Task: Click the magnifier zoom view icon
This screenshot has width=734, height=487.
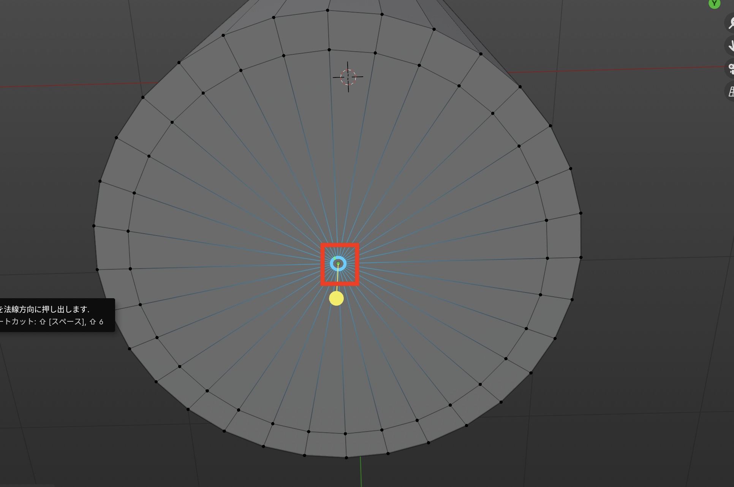Action: [x=730, y=23]
